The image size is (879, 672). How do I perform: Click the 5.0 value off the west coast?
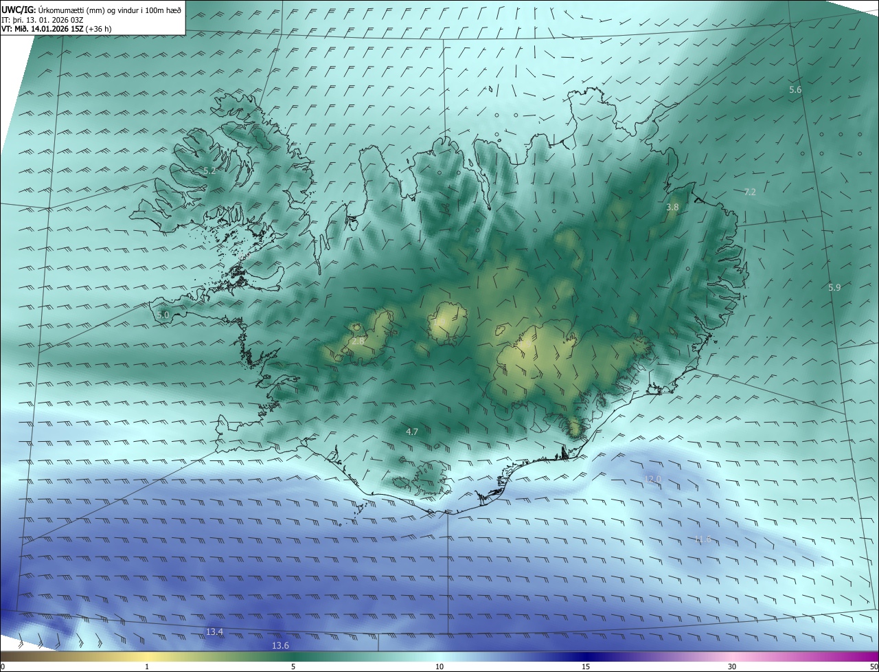pos(163,315)
